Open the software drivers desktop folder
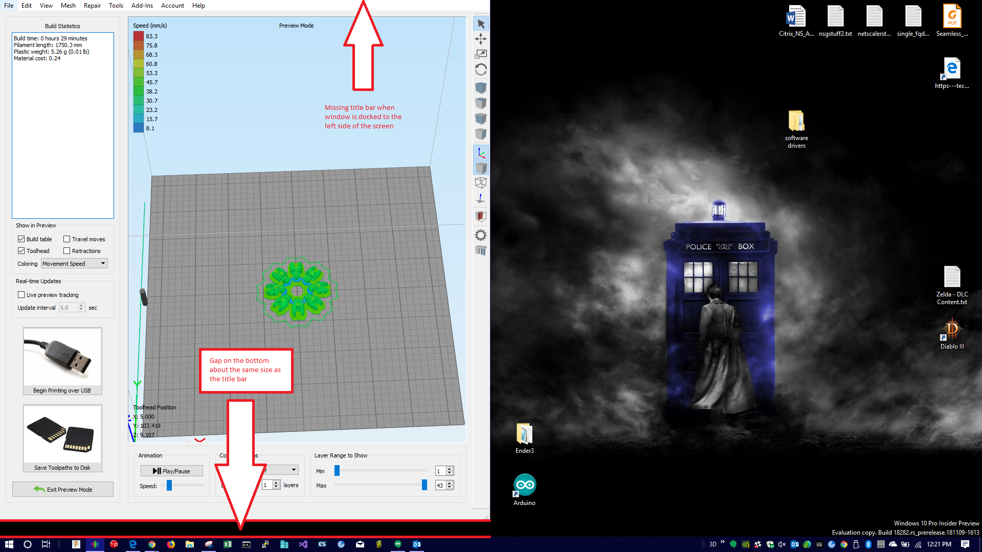The image size is (982, 552). [796, 129]
